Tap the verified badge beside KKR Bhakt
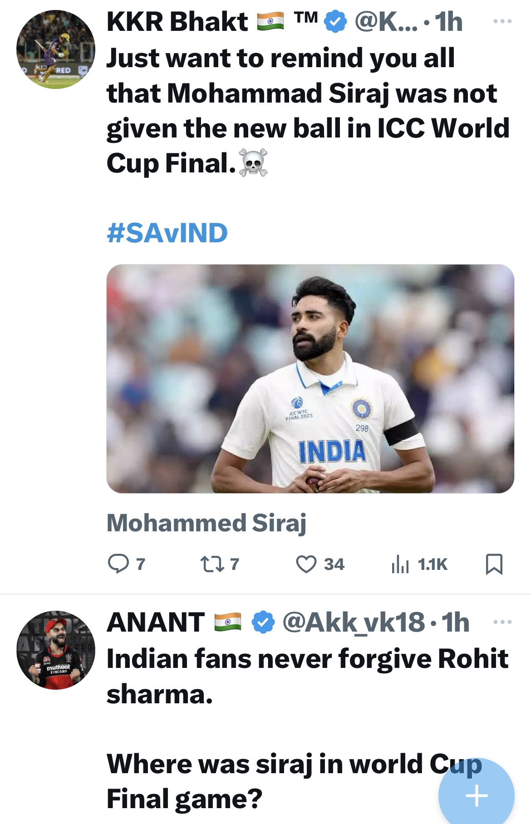The height and width of the screenshot is (824, 531). coord(336,22)
